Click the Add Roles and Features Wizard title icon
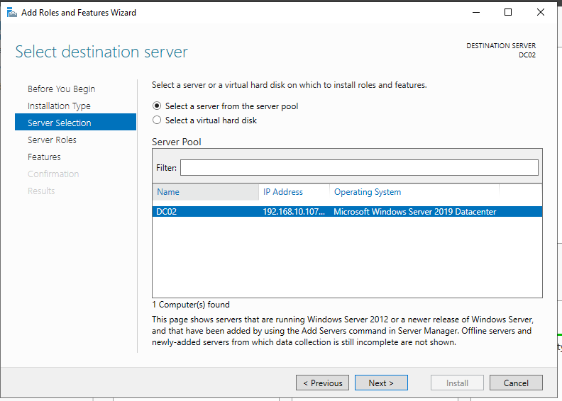 pos(12,13)
